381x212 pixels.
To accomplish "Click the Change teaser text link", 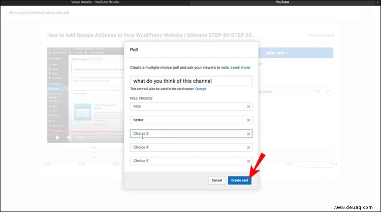I will (201, 89).
